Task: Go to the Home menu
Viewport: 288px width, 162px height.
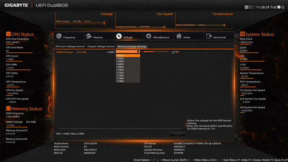Action: coord(189,36)
